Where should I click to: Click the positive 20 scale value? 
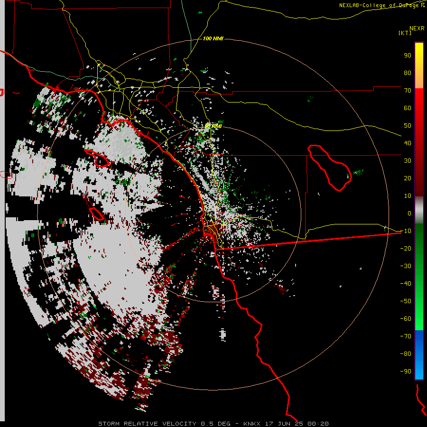pos(408,178)
